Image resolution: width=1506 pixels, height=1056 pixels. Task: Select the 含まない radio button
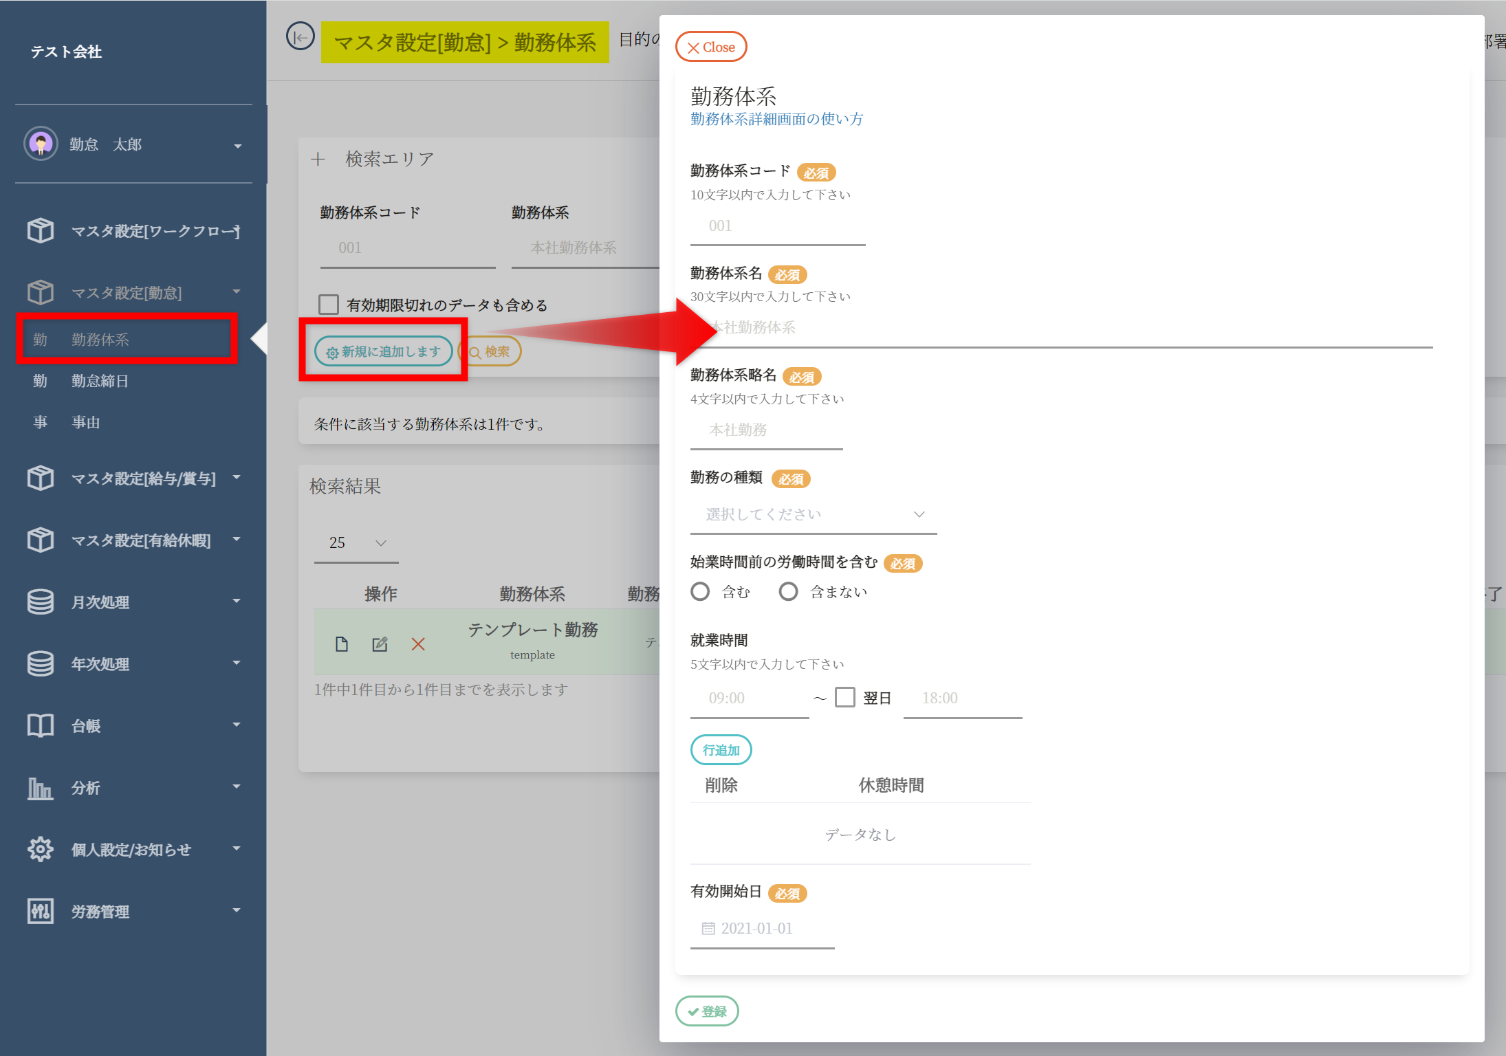point(788,592)
